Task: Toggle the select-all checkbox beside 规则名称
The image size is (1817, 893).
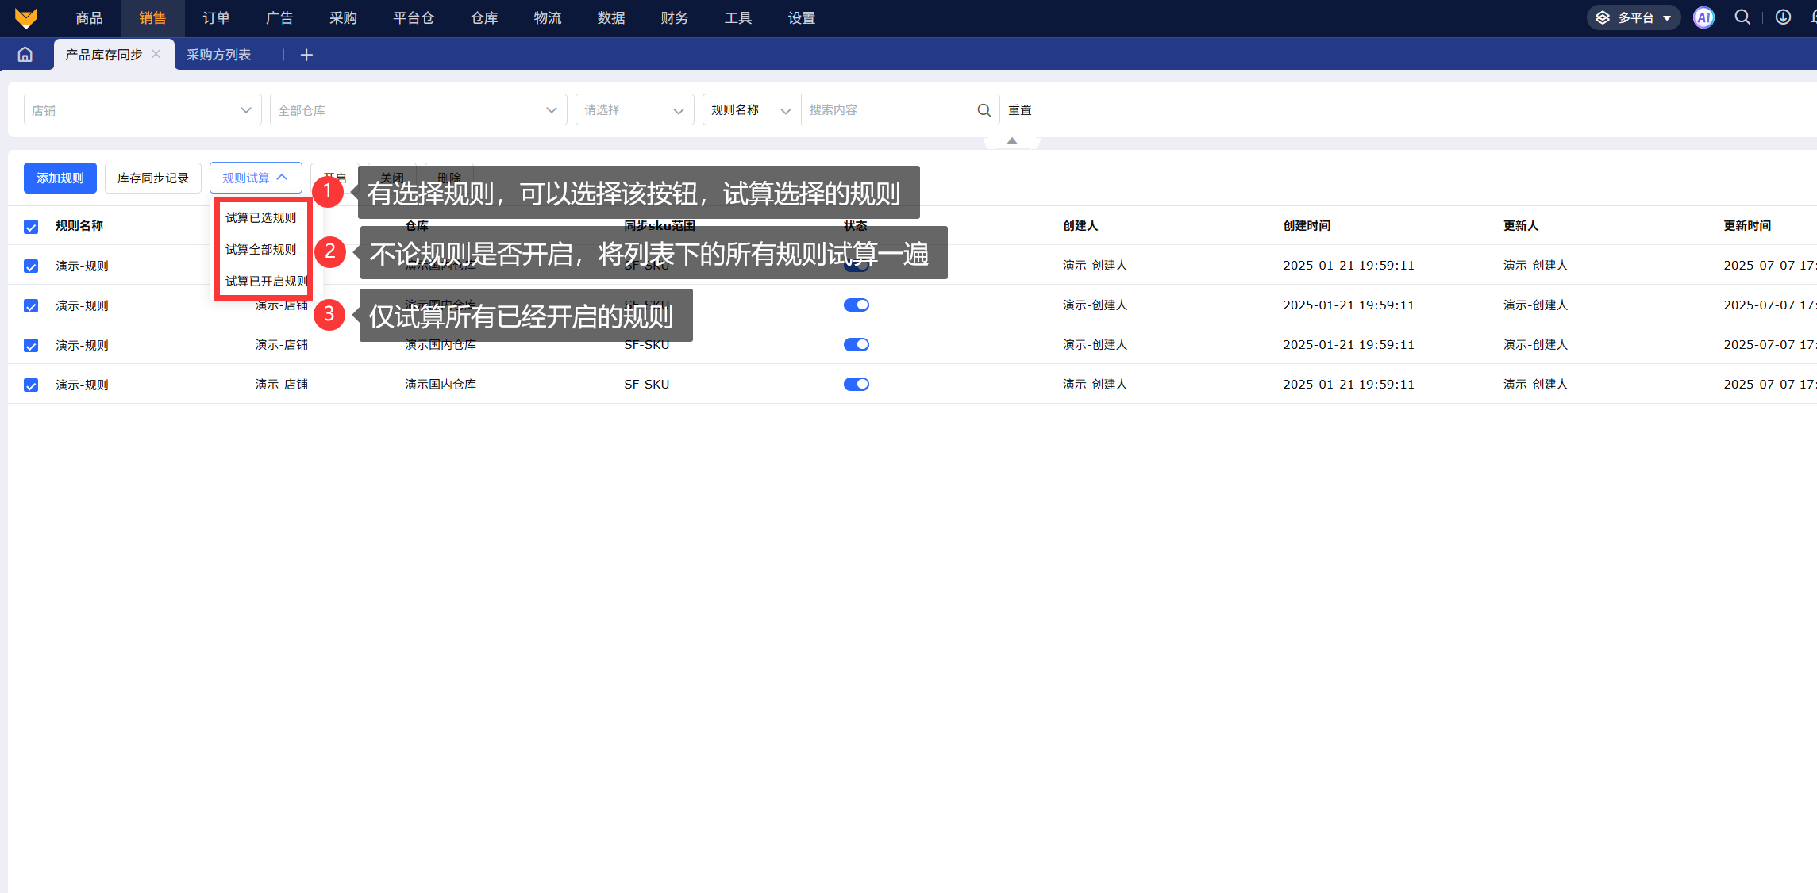Action: [31, 227]
